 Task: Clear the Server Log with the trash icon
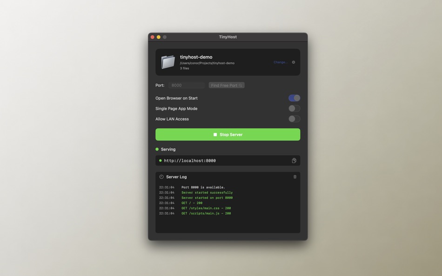pyautogui.click(x=295, y=177)
